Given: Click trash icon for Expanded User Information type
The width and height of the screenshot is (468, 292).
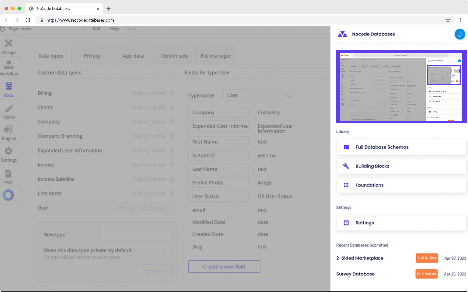Looking at the screenshot, I should point(172,150).
